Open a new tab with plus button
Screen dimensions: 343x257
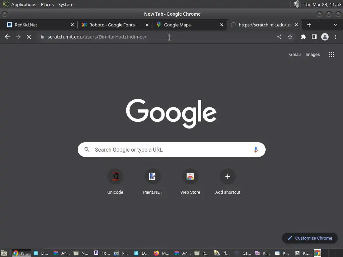[x=309, y=25]
